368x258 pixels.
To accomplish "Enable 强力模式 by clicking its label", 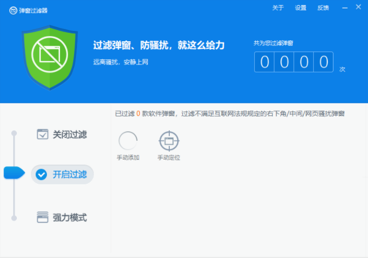I will pos(70,217).
